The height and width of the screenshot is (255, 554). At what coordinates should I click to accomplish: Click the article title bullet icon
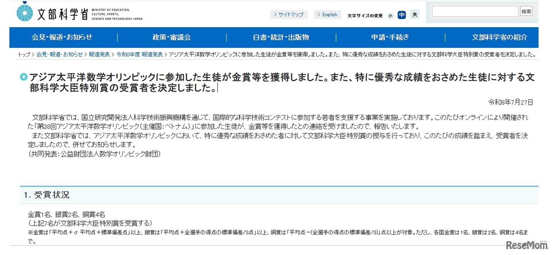(x=24, y=78)
